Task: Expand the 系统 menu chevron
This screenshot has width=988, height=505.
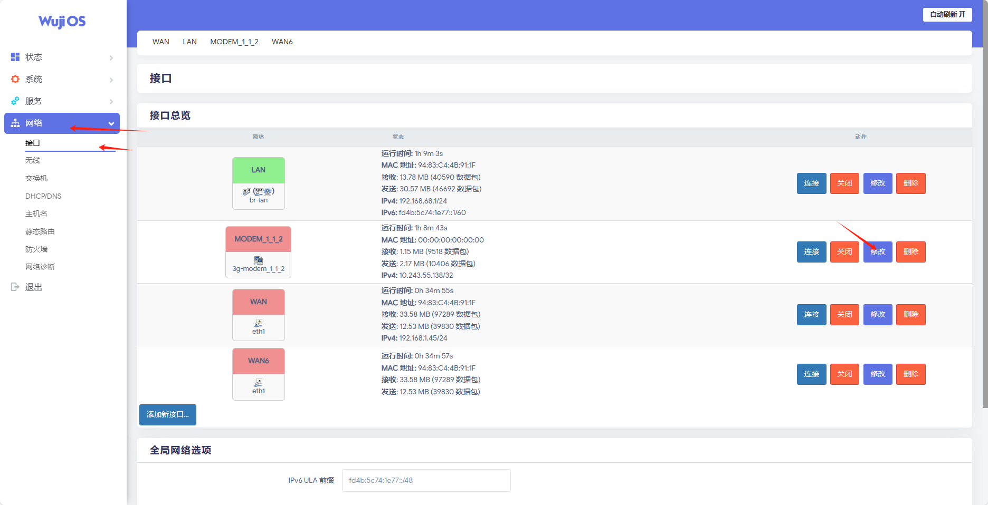Action: click(x=111, y=80)
